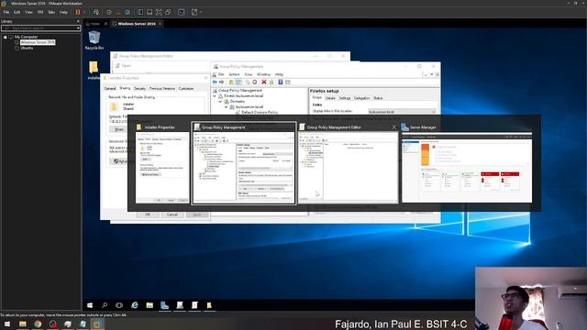This screenshot has width=587, height=330.
Task: Click Server Manager icon on the guest taskbar
Action: (164, 305)
